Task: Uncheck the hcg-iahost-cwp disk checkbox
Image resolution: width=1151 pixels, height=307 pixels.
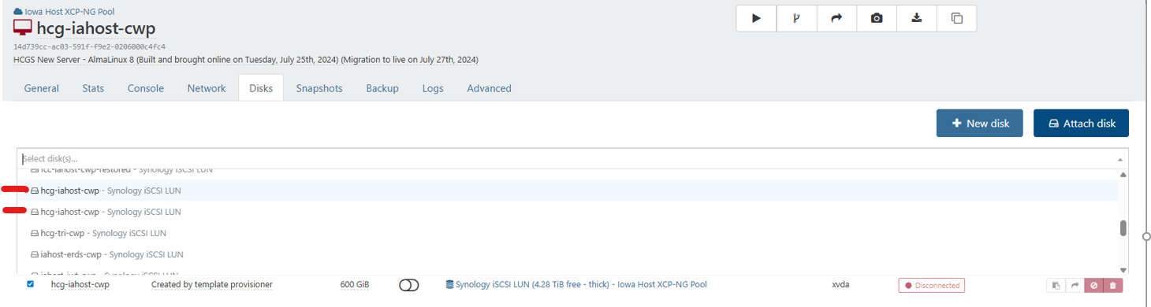Action: [31, 284]
